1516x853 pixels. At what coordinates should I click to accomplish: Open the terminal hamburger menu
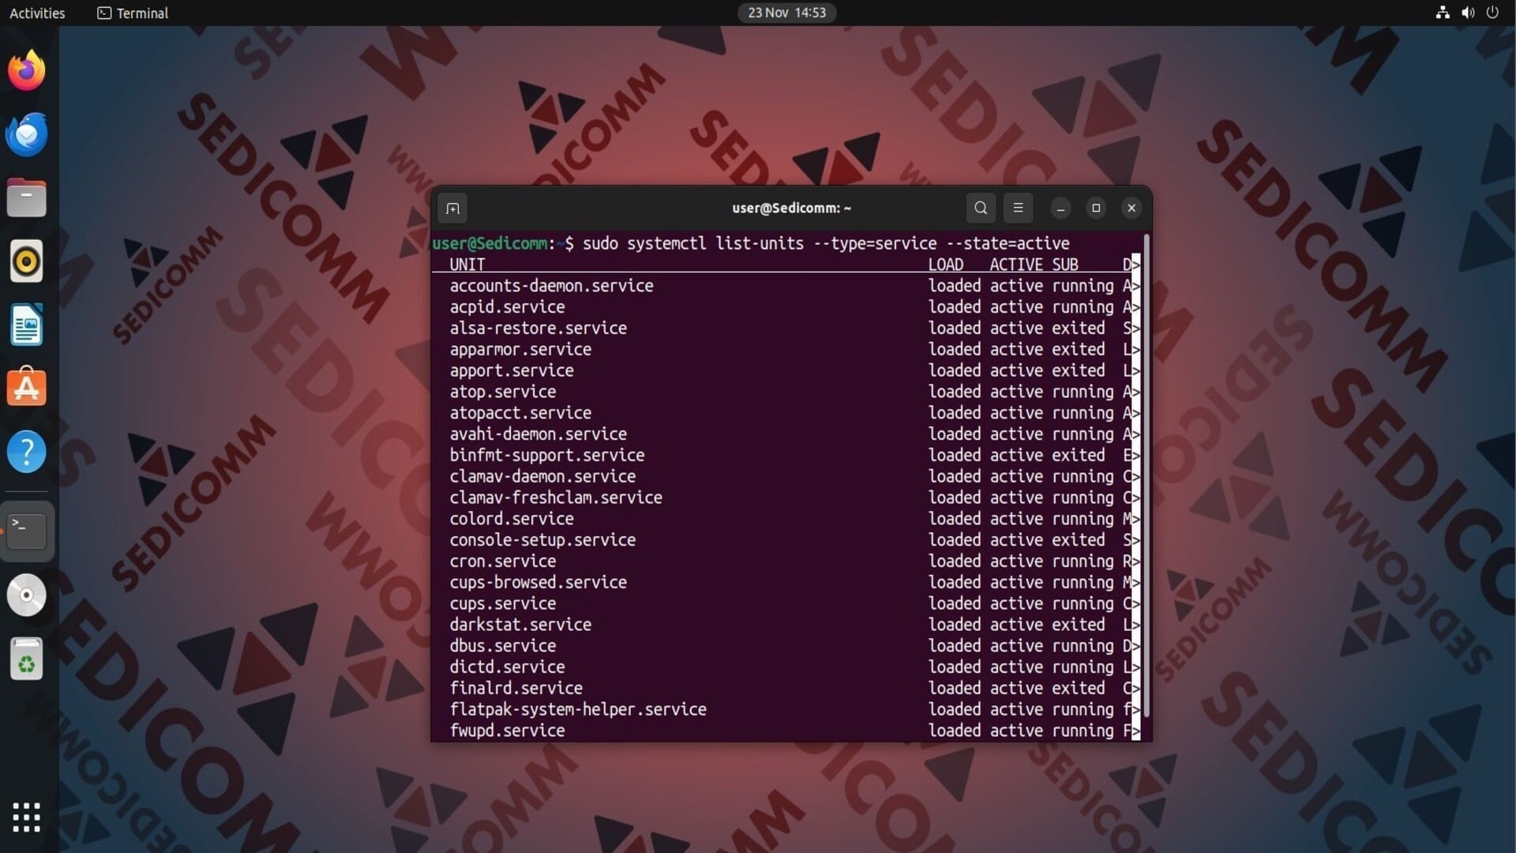(x=1018, y=208)
